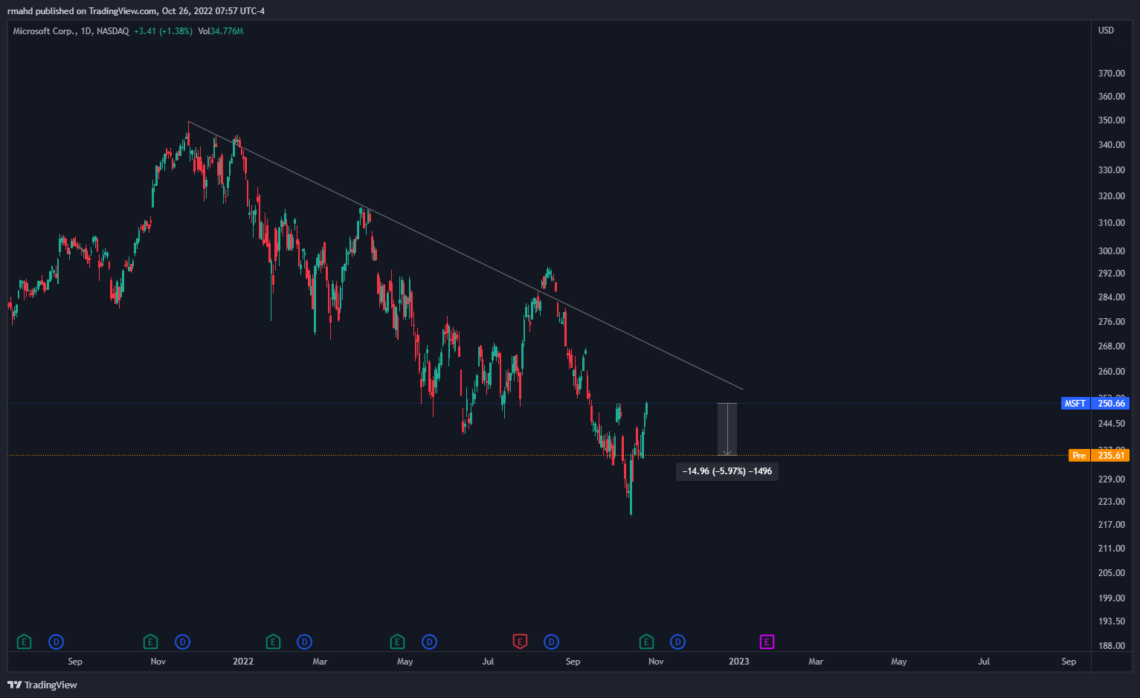Click the Vol 34.776M volume readout
1140x698 pixels.
pos(221,31)
